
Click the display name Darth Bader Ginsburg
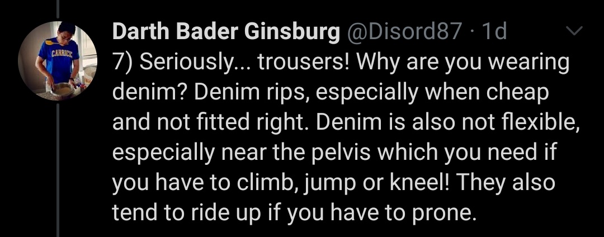226,31
